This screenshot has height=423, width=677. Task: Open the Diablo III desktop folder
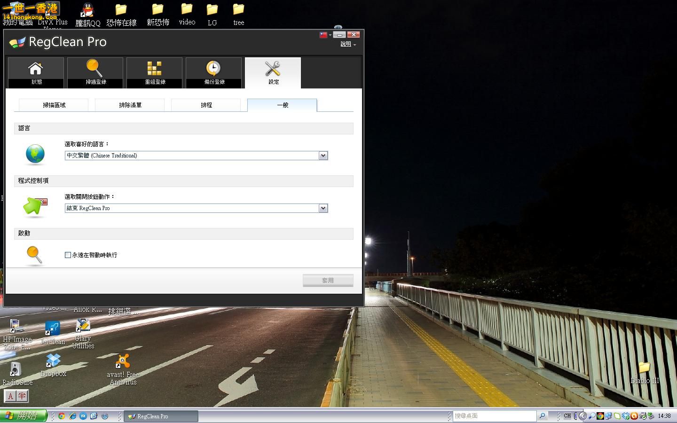pyautogui.click(x=644, y=368)
